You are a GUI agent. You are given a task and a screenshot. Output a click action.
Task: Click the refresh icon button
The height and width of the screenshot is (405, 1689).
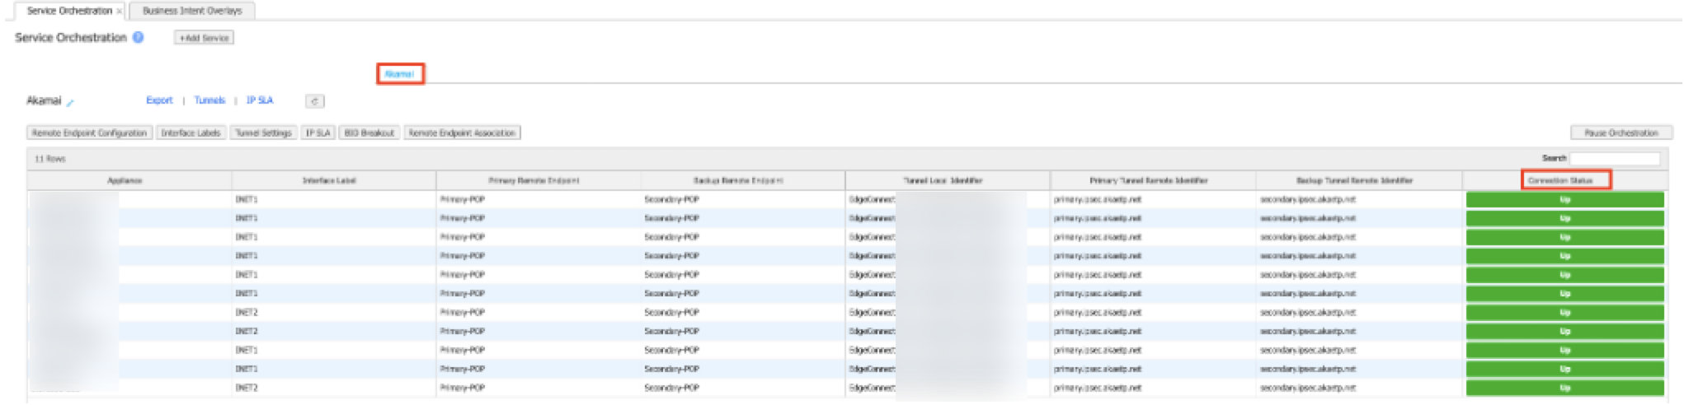coord(314,101)
